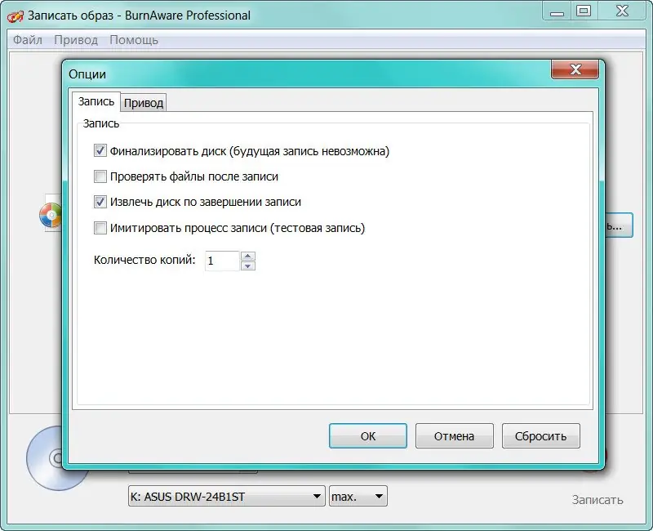Viewport: 653px width, 531px height.
Task: Increase number of copies with up arrow
Action: pos(248,256)
